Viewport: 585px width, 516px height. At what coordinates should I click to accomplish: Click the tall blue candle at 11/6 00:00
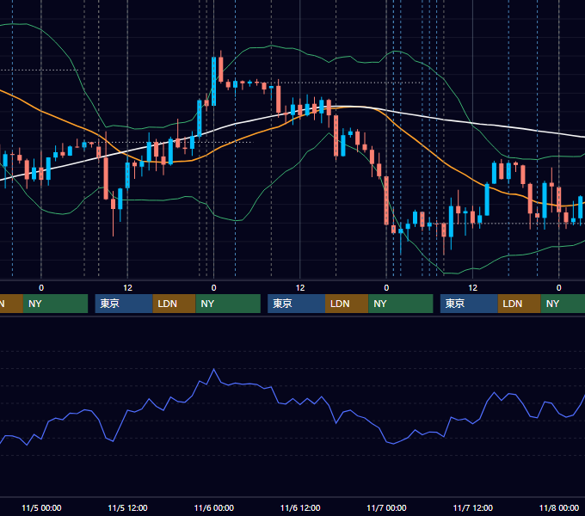[x=213, y=82]
